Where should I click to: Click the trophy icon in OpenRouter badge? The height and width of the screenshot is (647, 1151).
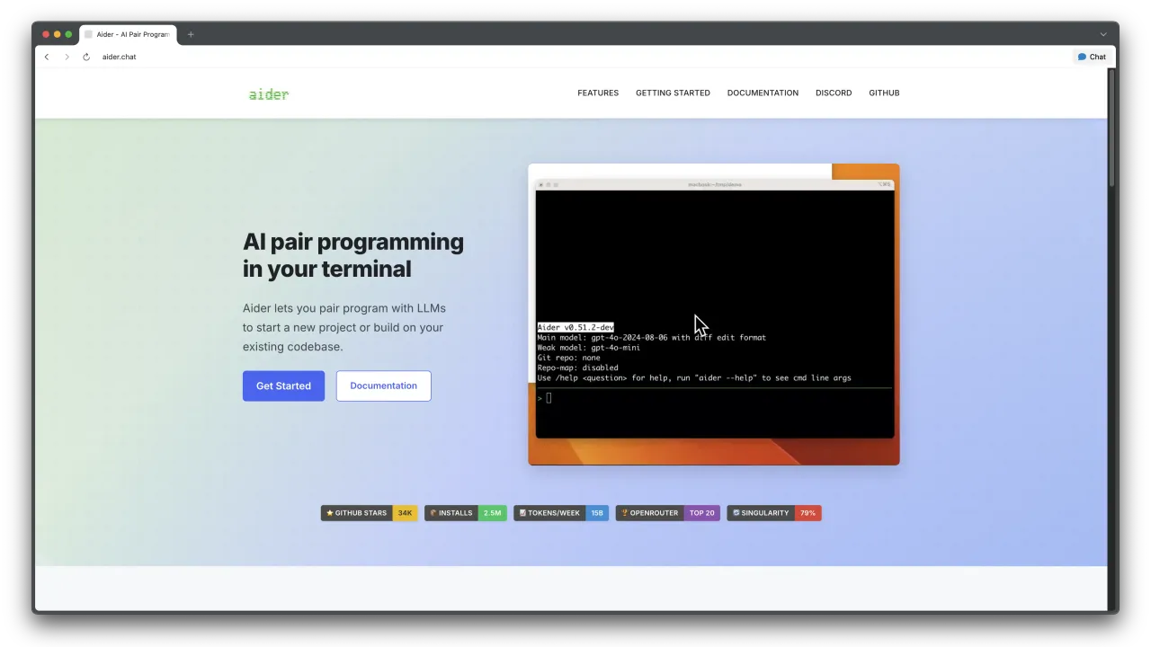pyautogui.click(x=624, y=513)
